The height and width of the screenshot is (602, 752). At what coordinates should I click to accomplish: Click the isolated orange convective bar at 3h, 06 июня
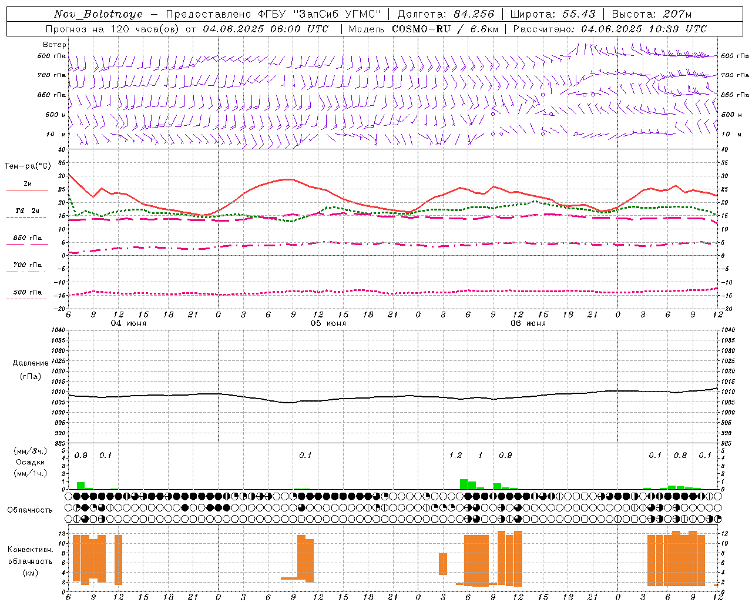coord(443,564)
